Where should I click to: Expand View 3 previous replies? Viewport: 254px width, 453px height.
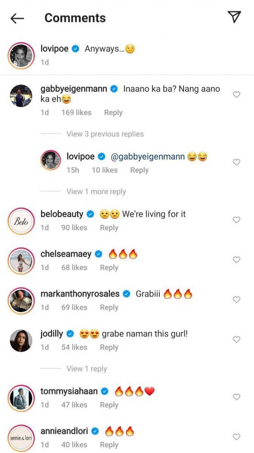[105, 134]
